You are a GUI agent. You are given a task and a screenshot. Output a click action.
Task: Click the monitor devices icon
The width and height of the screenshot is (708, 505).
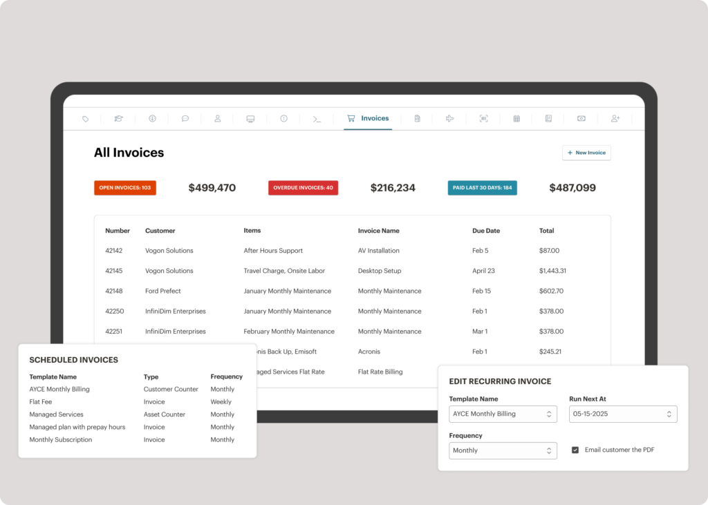point(250,118)
